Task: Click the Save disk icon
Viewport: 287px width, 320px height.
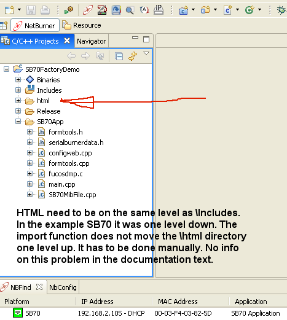Action: [31, 10]
